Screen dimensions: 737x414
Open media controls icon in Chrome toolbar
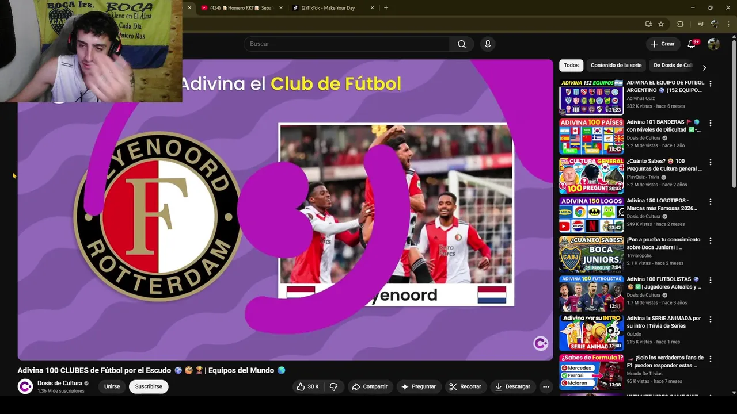(x=700, y=24)
